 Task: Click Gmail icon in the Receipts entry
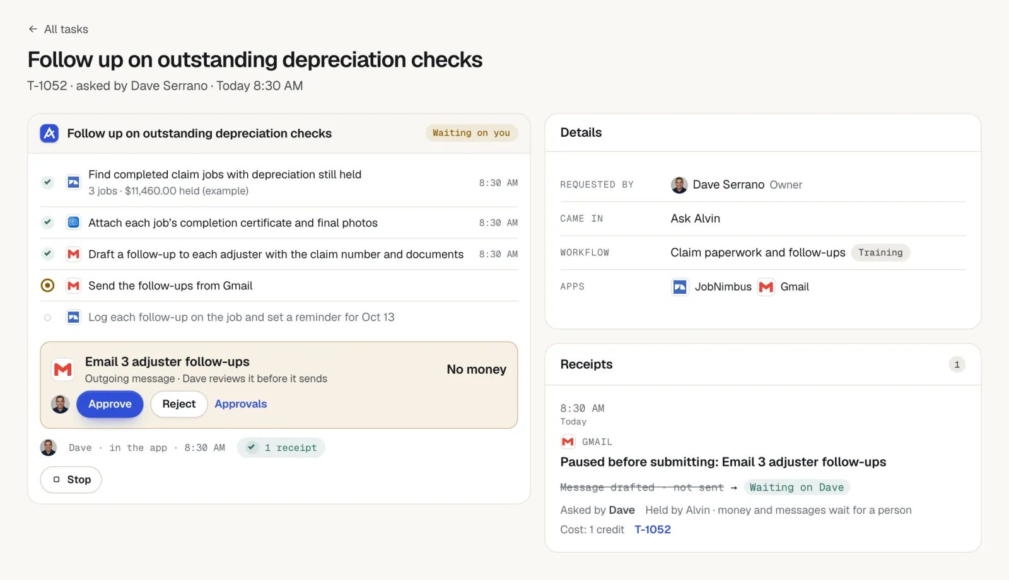point(568,442)
